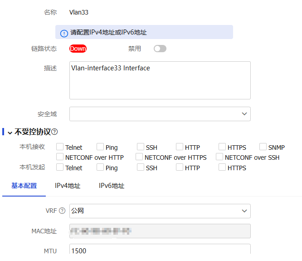Check SNMP under 本机接收
The image size is (302, 261).
pyautogui.click(x=263, y=147)
